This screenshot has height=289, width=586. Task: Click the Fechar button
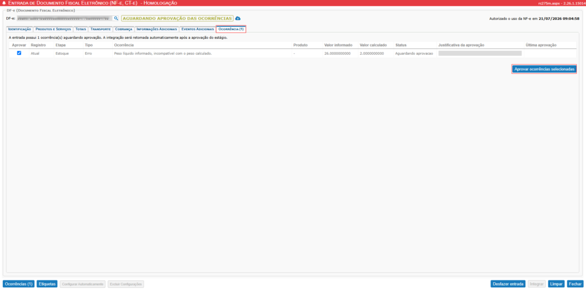point(575,284)
